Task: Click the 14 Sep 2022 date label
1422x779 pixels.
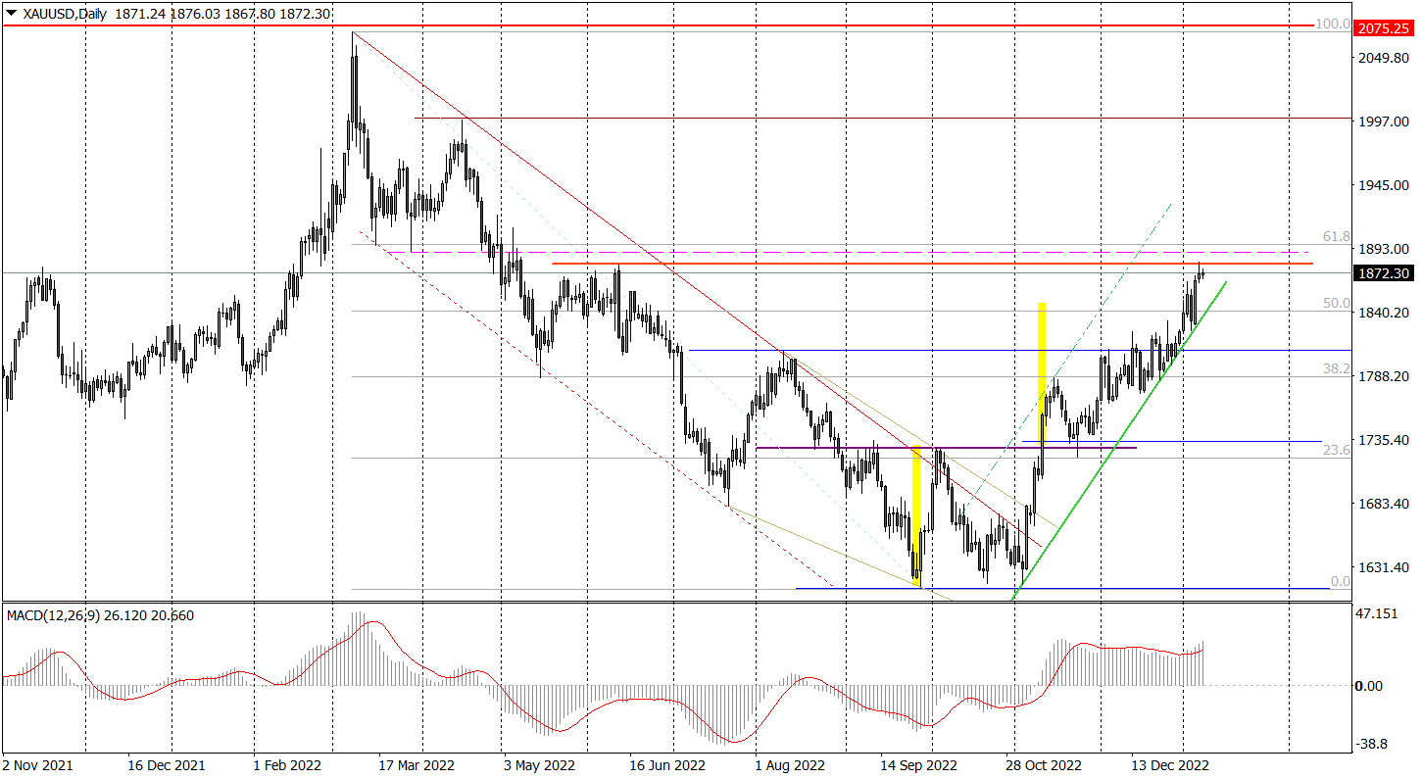Action: click(x=917, y=764)
